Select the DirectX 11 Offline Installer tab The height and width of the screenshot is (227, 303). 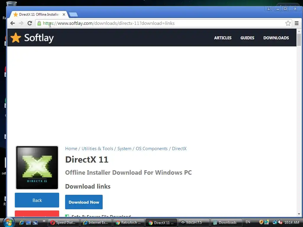(39, 14)
